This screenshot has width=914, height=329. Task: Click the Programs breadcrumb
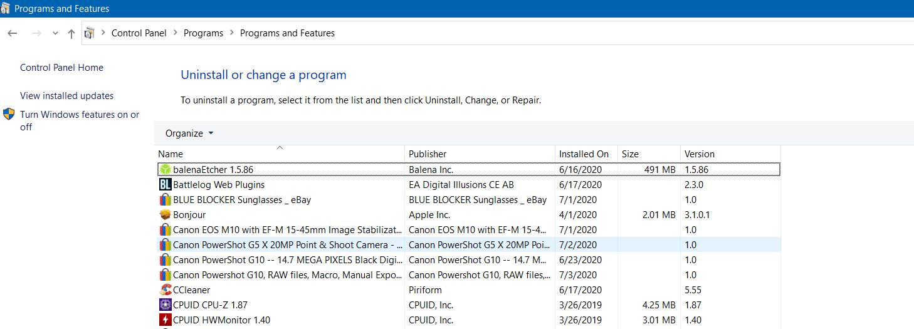(x=203, y=33)
